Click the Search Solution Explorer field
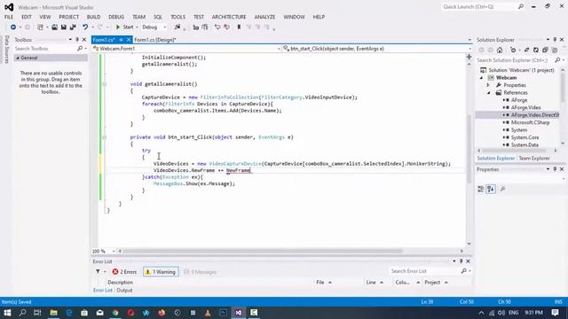The width and height of the screenshot is (568, 319). (515, 60)
